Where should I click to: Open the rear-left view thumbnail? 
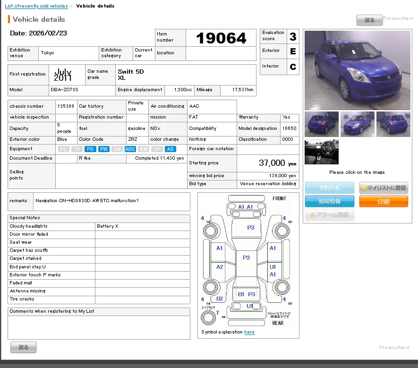(322, 124)
